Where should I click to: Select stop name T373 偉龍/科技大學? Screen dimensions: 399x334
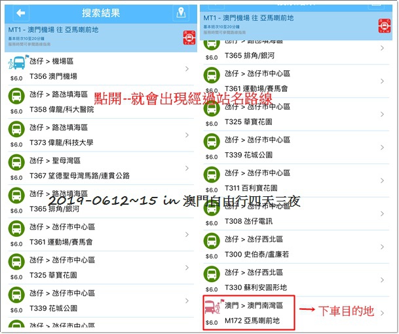62,142
